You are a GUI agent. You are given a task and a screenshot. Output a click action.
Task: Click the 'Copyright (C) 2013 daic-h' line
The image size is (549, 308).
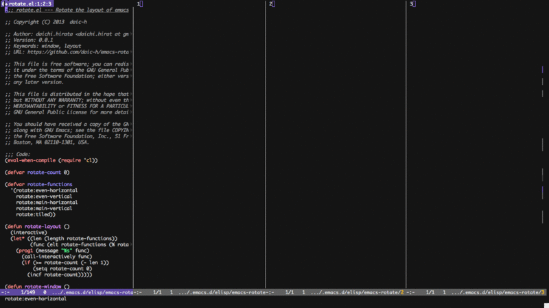[46, 22]
